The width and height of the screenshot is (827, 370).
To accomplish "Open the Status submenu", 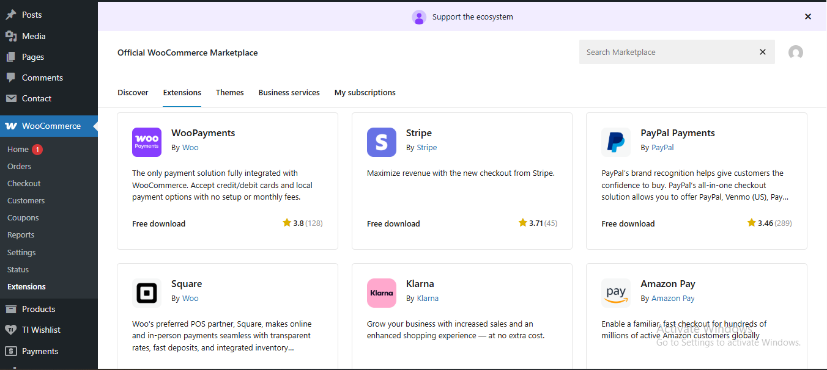I will pos(18,269).
